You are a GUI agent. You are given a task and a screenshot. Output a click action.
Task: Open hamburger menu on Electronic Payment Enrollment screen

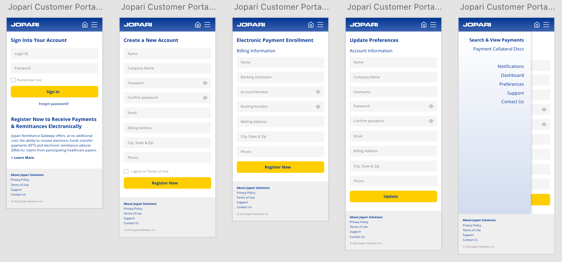320,24
